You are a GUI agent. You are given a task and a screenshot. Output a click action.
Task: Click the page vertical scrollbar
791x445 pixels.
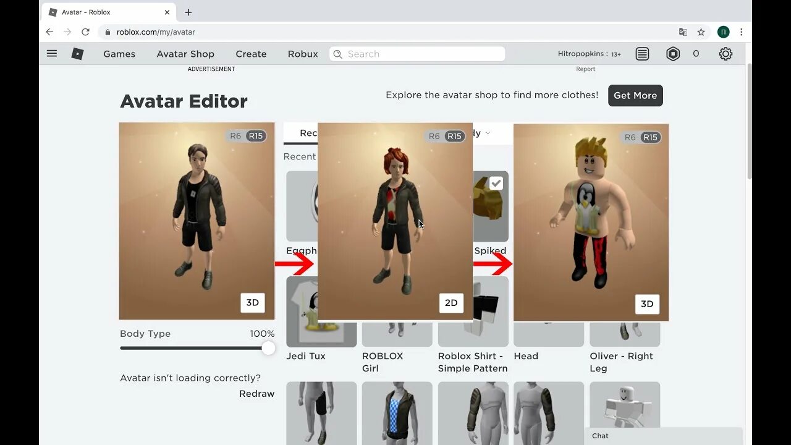pos(750,121)
